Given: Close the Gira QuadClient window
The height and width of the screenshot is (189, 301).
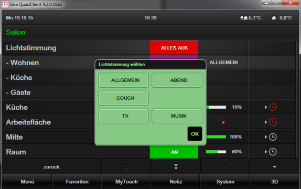Looking at the screenshot, I should (x=291, y=3).
